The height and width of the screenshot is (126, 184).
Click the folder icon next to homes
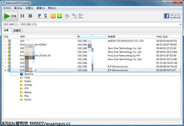point(21,85)
